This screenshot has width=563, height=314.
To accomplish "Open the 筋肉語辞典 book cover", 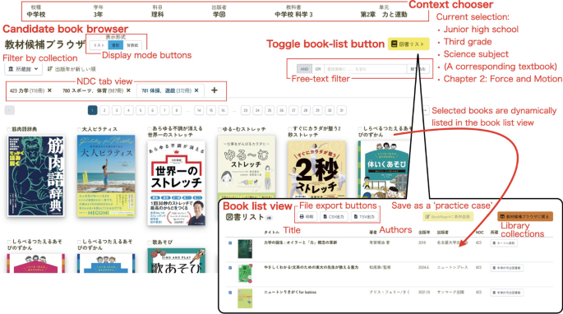I will pyautogui.click(x=36, y=176).
